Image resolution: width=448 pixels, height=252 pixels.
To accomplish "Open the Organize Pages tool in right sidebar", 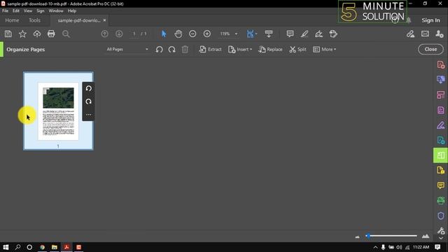I will click(x=440, y=155).
